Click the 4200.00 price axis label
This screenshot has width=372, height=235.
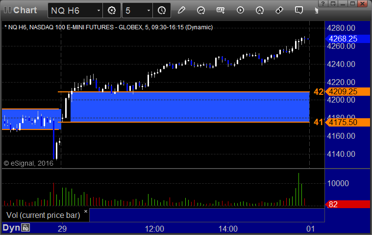point(341,100)
